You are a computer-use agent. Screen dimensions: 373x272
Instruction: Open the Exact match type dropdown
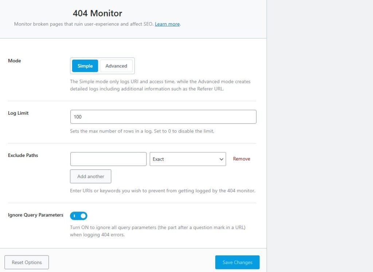(x=184, y=159)
